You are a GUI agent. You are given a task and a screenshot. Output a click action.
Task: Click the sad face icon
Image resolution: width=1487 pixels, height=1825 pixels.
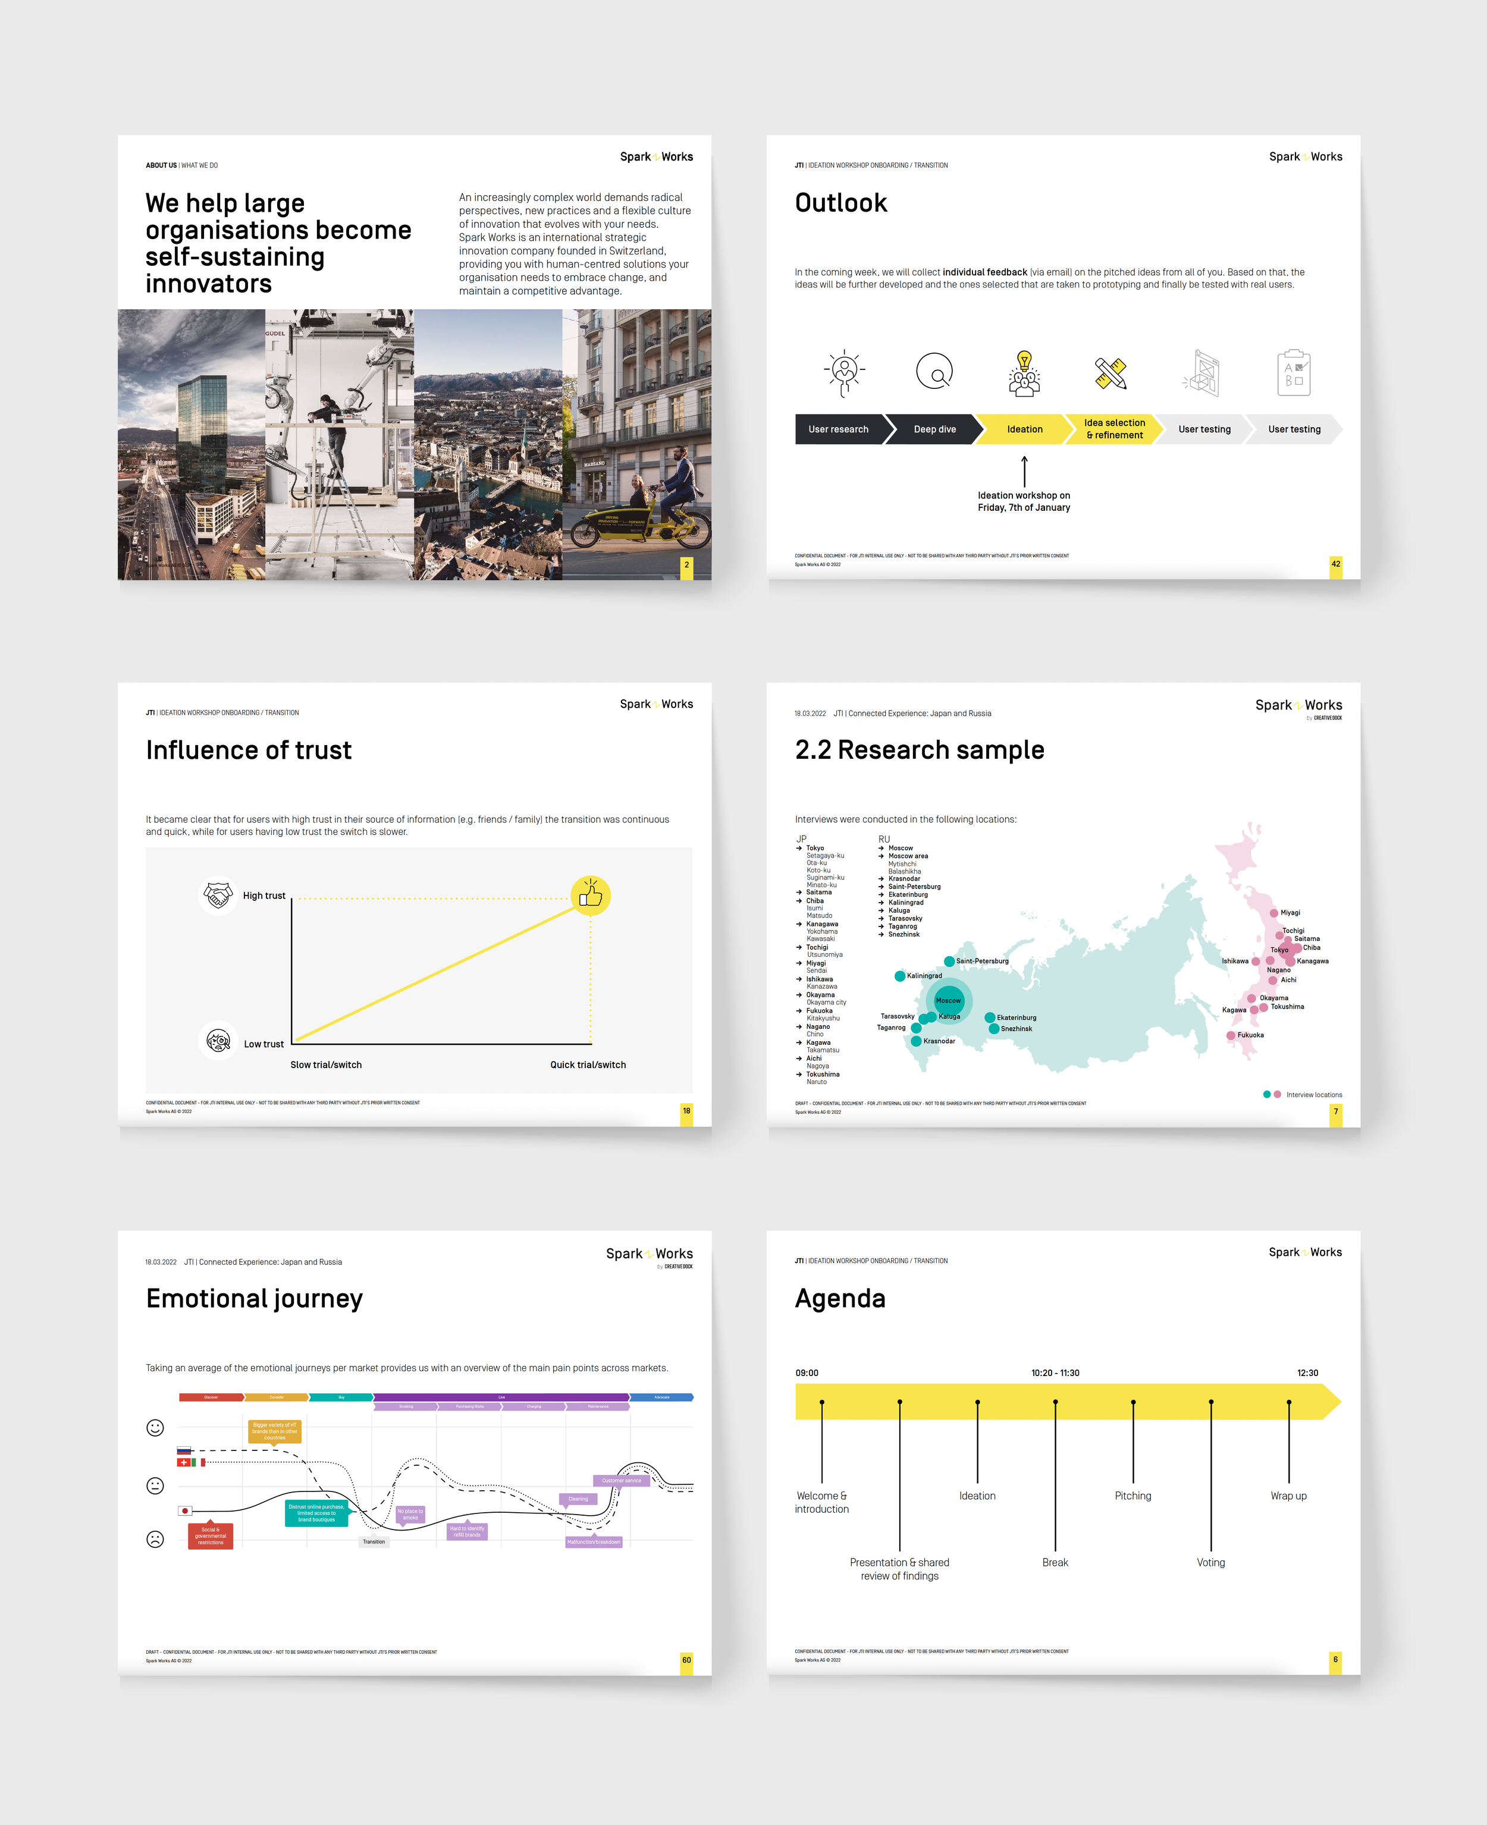[x=155, y=1539]
